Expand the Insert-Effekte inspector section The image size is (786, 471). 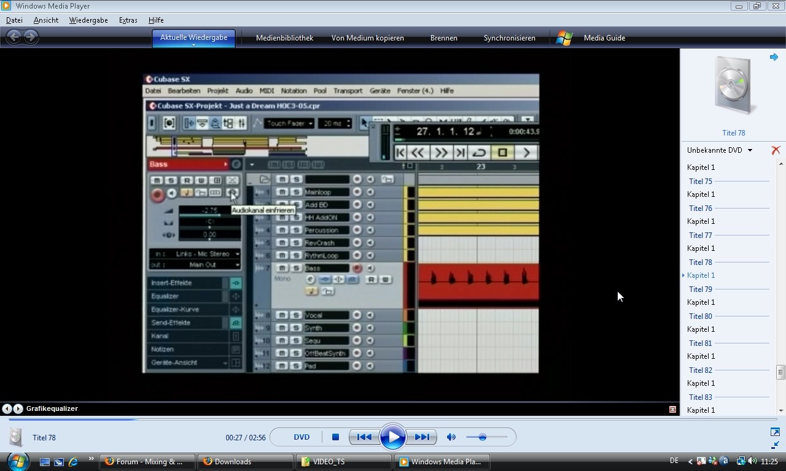pyautogui.click(x=187, y=283)
